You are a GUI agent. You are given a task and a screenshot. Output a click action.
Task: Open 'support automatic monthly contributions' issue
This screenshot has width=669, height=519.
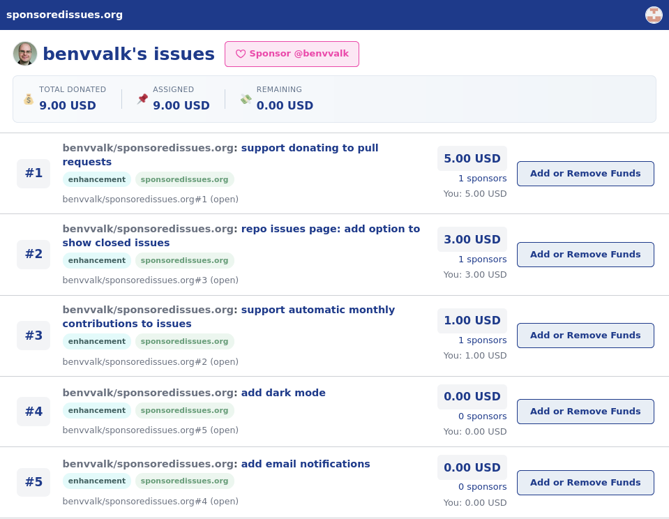click(x=317, y=310)
